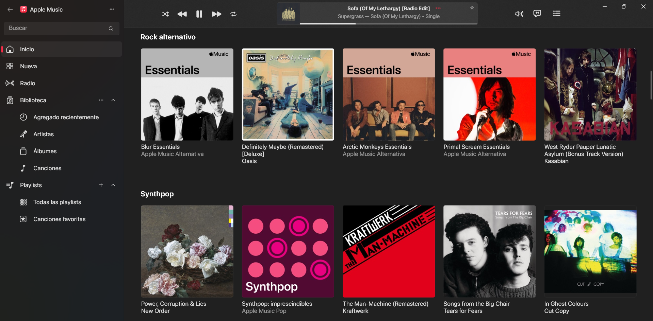This screenshot has height=321, width=653.
Task: Open The Man-Machine album cover
Action: [389, 251]
